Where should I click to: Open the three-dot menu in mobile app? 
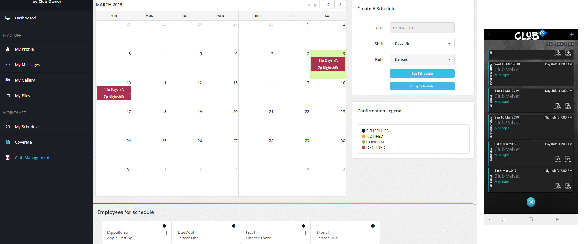[x=489, y=35]
